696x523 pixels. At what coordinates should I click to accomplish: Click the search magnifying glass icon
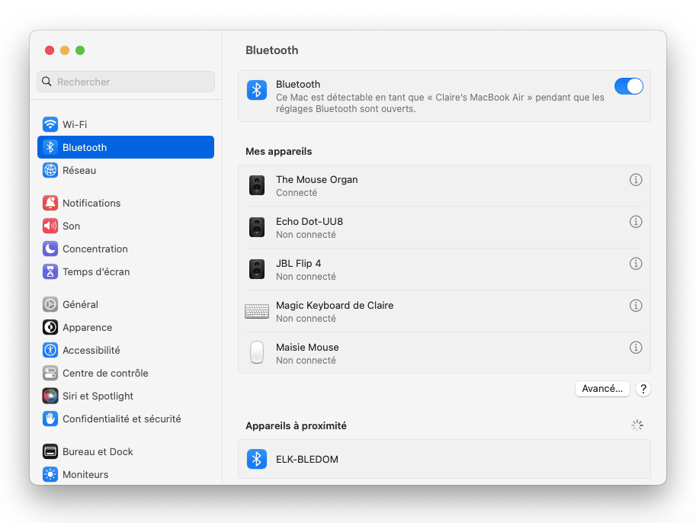[47, 82]
